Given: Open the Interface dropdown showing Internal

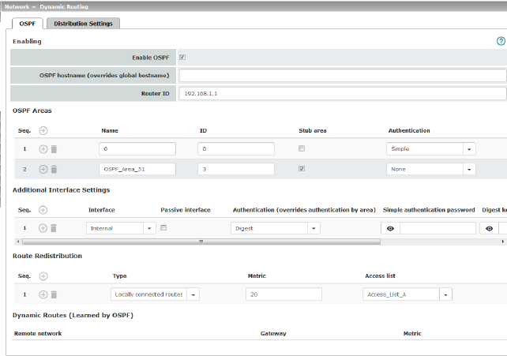Looking at the screenshot, I should pos(121,228).
